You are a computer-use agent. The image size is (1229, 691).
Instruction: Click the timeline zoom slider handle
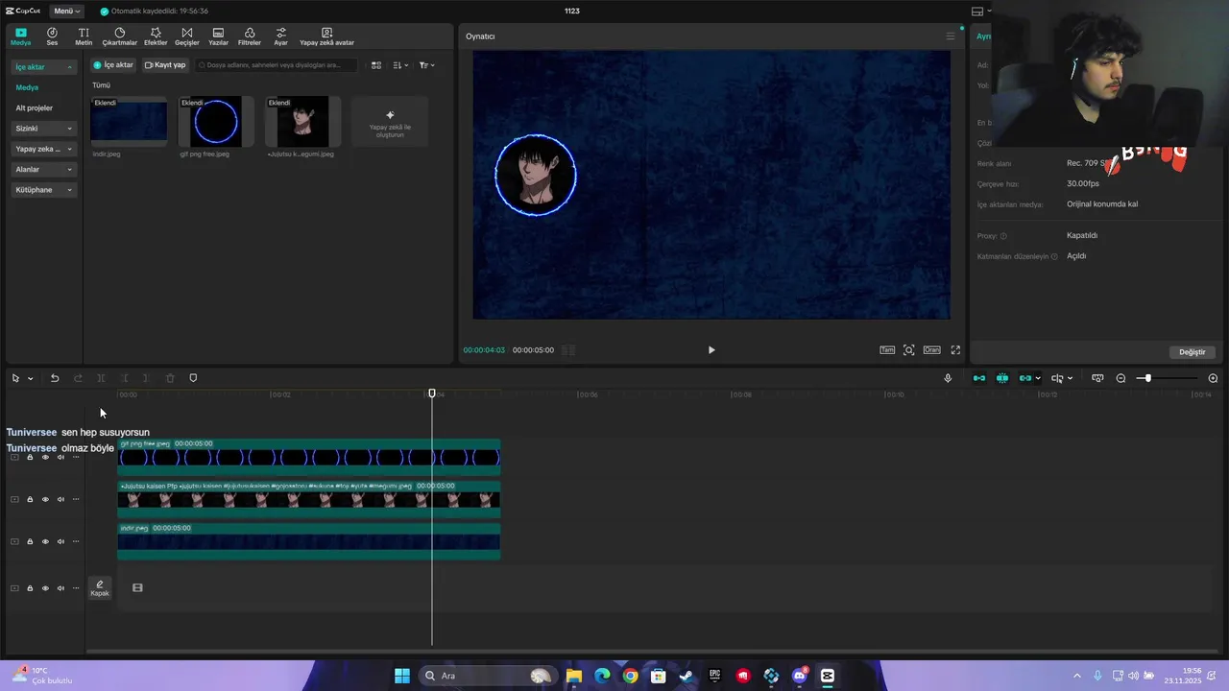(1146, 378)
